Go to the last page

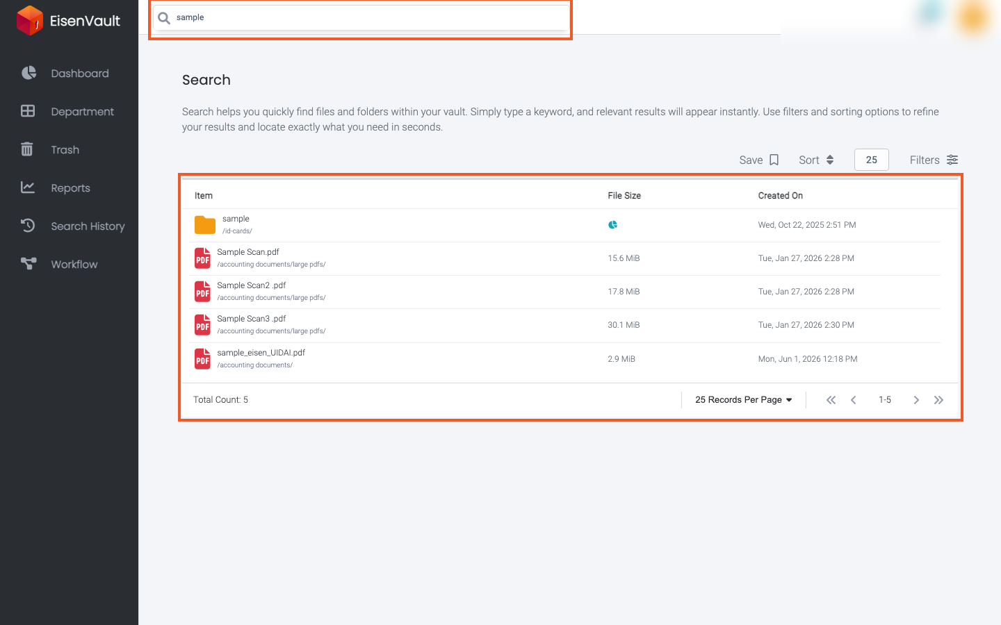[x=938, y=400]
